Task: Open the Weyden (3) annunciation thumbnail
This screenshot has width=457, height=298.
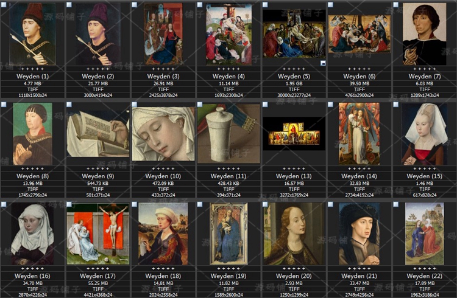Action: coord(163,34)
